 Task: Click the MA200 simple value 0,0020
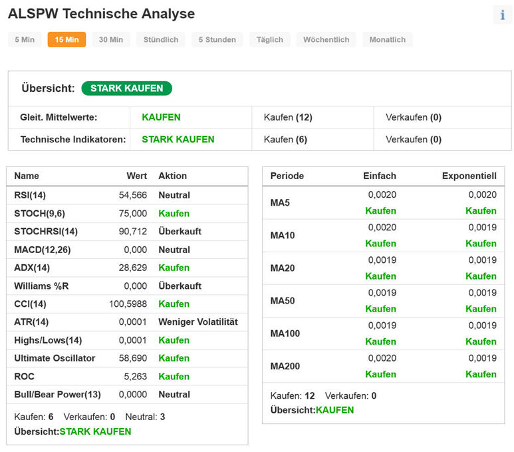pos(382,358)
